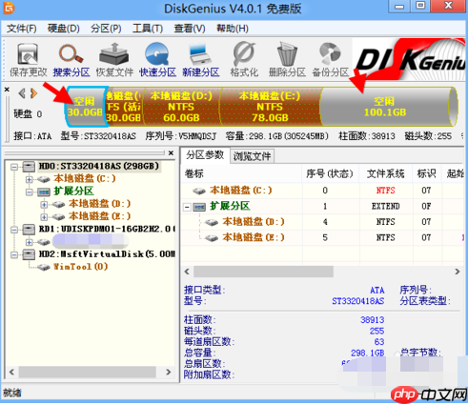Click drive icon beside 本地磁盘 (E:) in table
The image size is (468, 404).
click(x=212, y=238)
